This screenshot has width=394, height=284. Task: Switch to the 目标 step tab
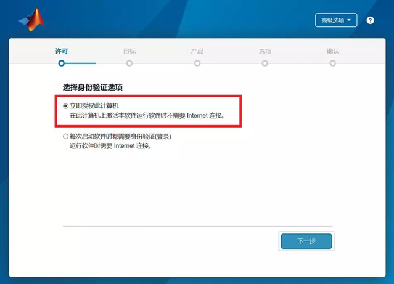coord(129,51)
